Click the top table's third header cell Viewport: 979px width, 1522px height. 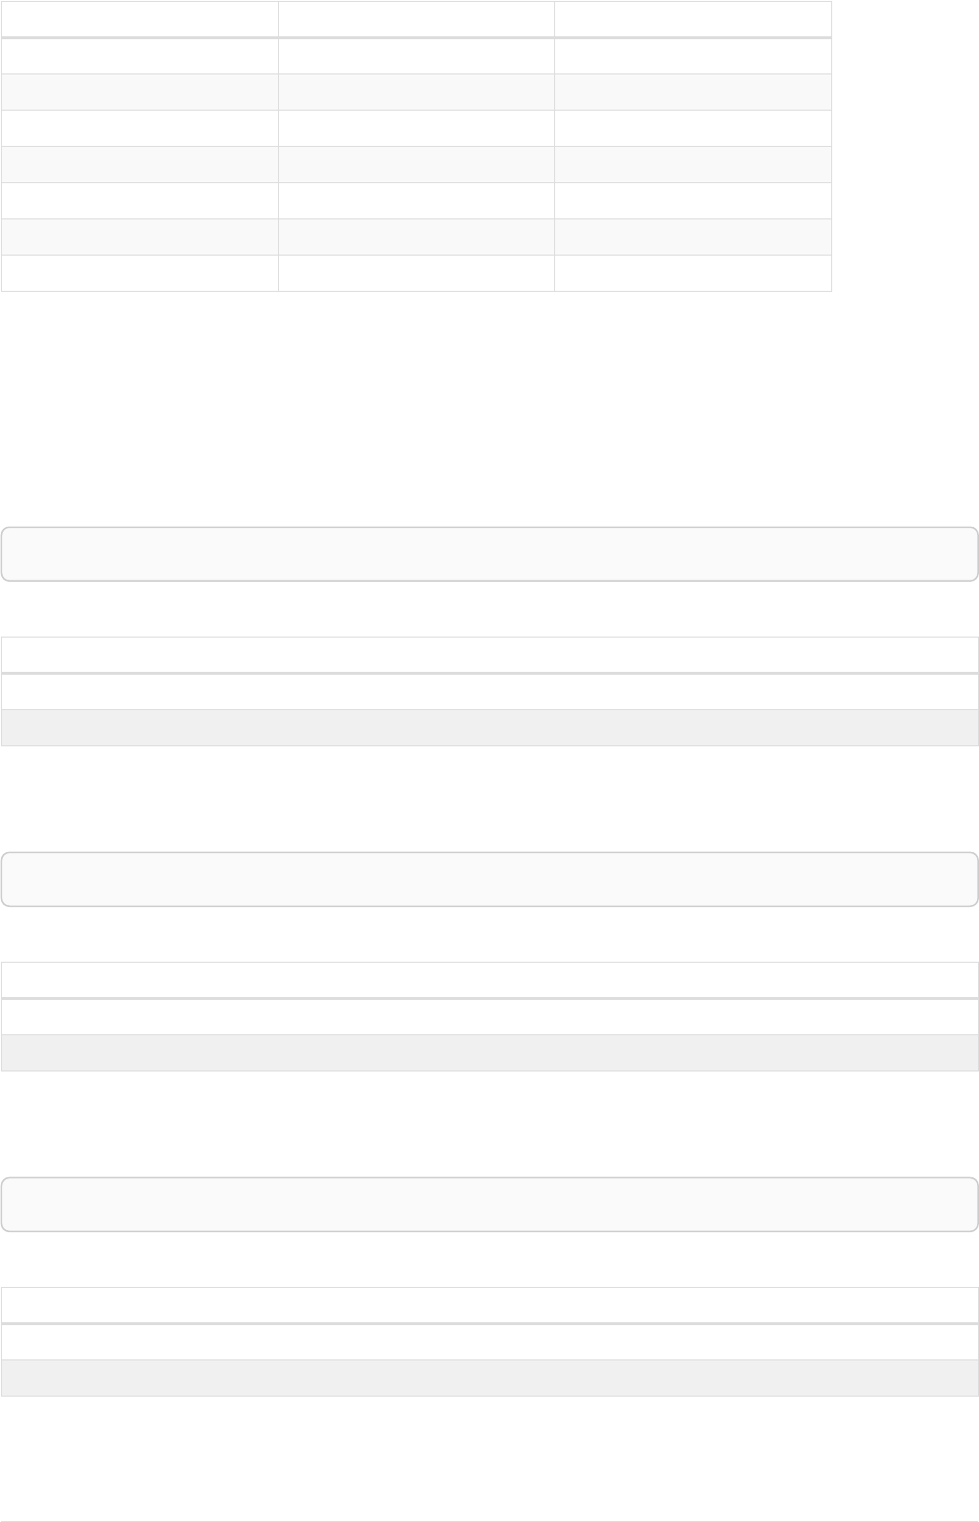click(692, 19)
